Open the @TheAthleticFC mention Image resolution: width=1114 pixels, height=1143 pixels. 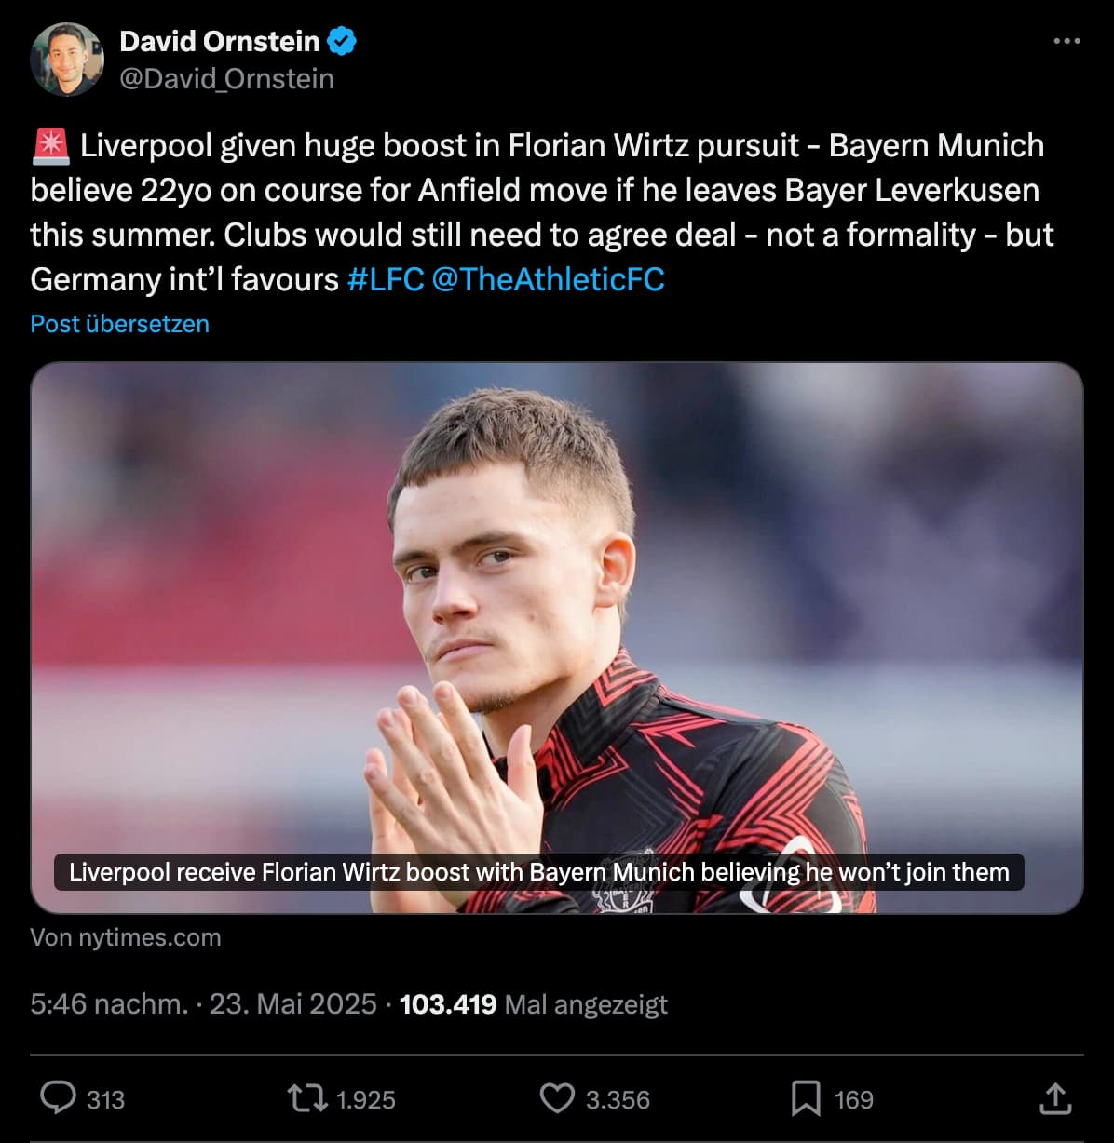[549, 279]
